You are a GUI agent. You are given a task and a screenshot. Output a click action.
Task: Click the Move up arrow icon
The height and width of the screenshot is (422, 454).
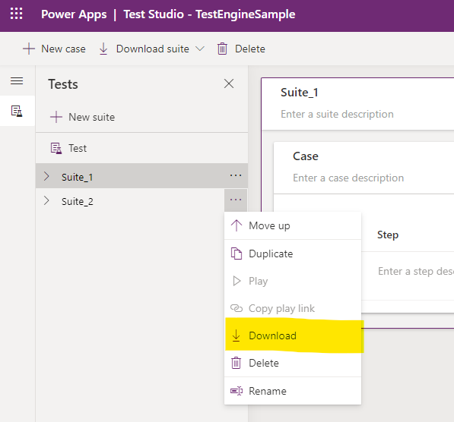pos(237,225)
